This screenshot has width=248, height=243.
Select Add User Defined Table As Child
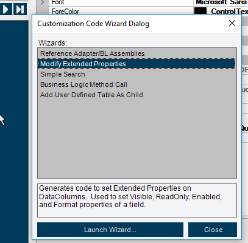tap(136, 95)
